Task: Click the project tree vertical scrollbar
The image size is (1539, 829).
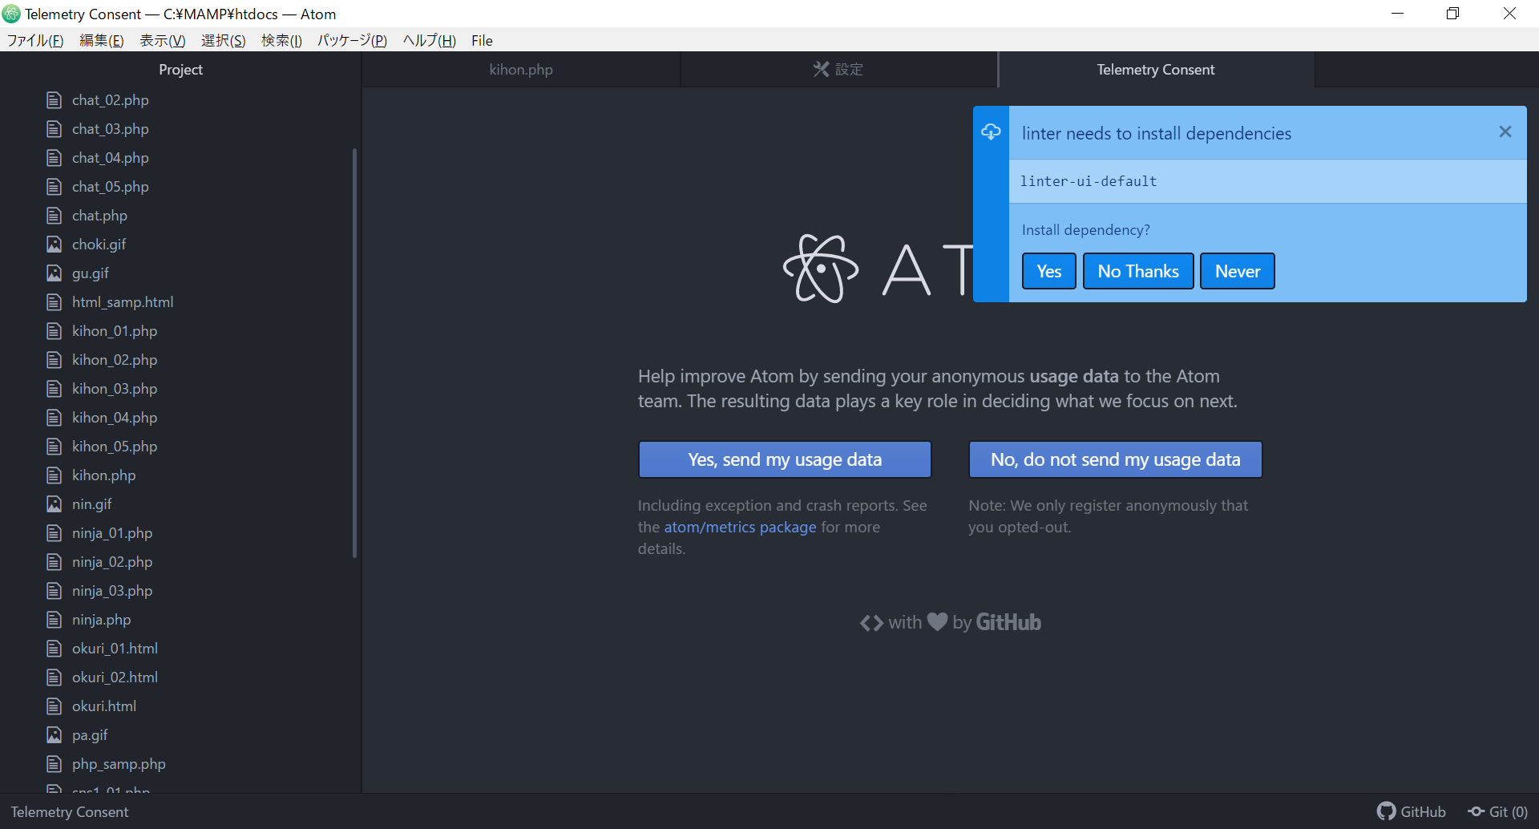Action: 354,353
